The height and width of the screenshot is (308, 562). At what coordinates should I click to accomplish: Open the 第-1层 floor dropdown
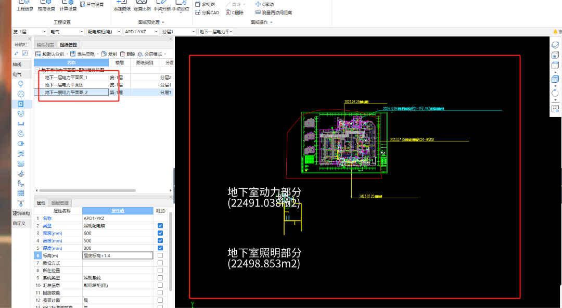(x=30, y=32)
